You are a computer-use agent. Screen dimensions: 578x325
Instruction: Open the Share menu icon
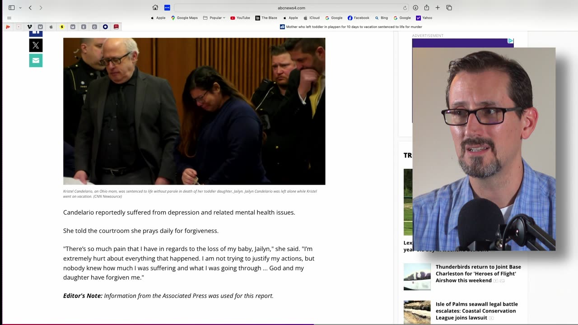point(426,7)
